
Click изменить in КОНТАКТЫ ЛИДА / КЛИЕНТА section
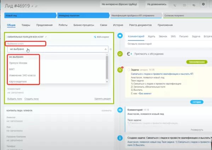pos(107,111)
